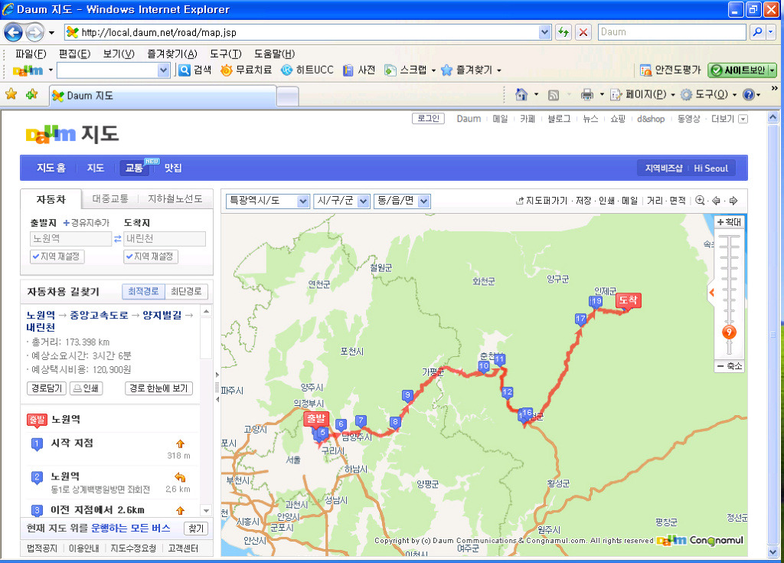
Task: Open the 사전 dictionary toolbar icon
Action: (359, 70)
